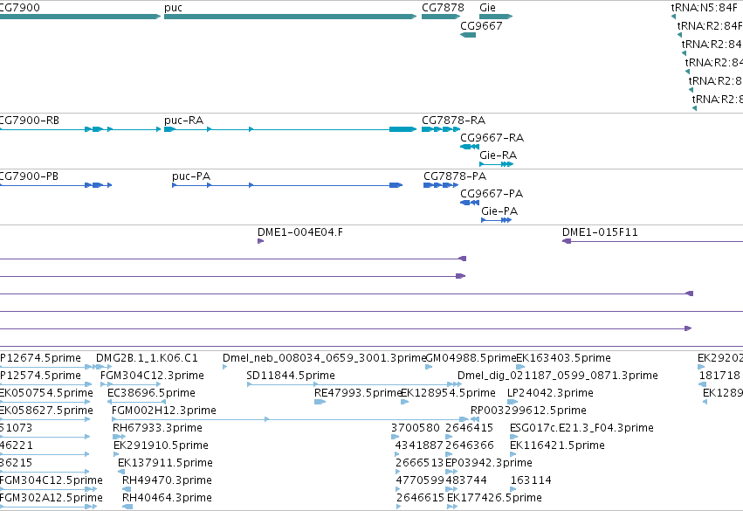Select the 2646366 EST label
The width and height of the screenshot is (743, 511).
(470, 445)
